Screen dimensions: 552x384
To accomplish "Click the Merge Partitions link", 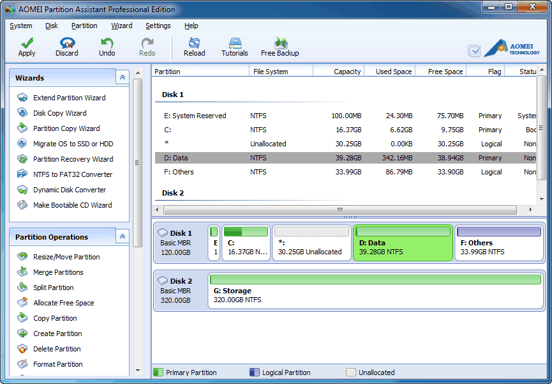I will pos(58,272).
